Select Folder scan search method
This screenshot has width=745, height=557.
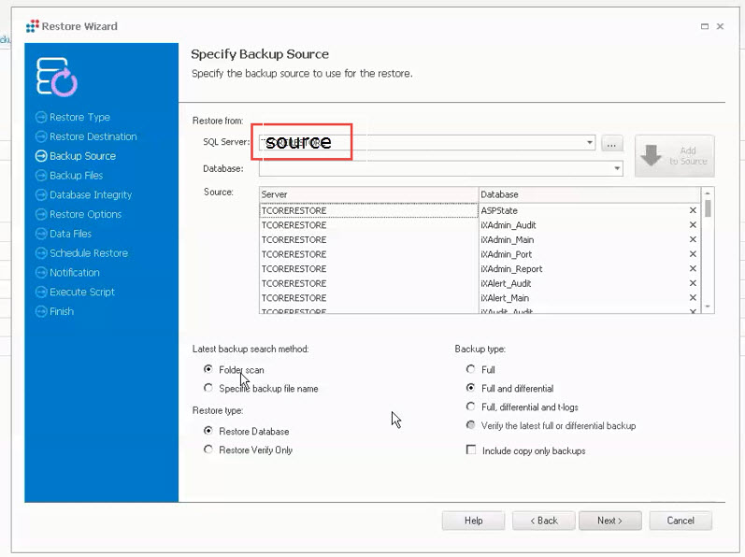click(208, 369)
